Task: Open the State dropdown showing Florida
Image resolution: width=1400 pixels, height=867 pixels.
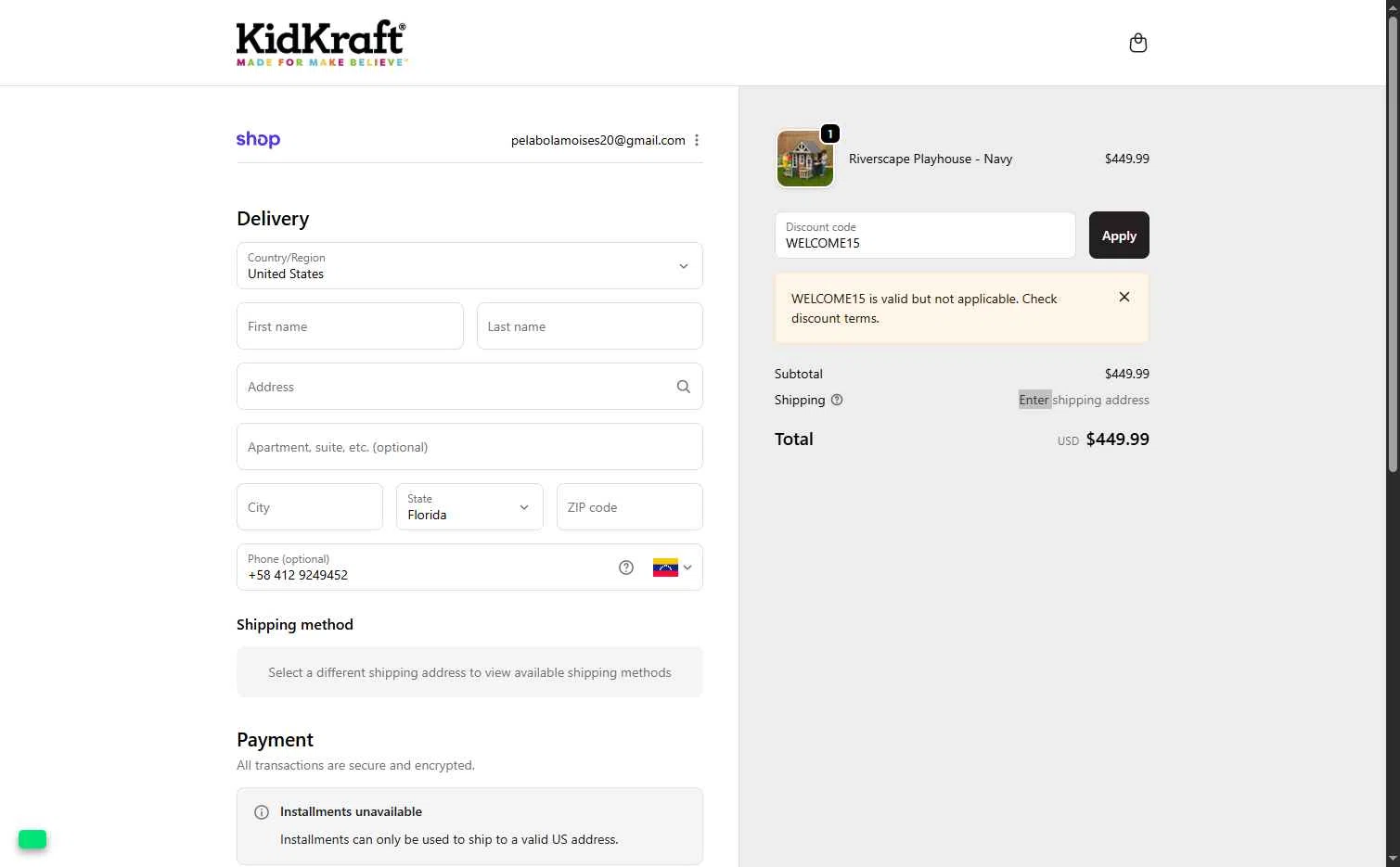Action: 469,507
